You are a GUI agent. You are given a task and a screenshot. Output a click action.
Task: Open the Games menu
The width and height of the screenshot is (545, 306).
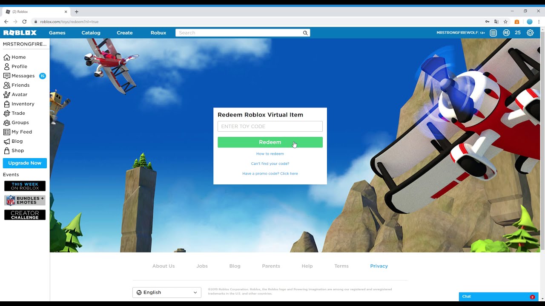57,33
